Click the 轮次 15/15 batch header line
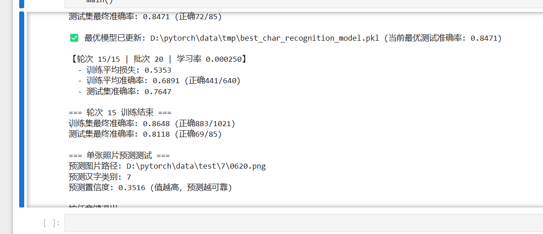 (158, 59)
